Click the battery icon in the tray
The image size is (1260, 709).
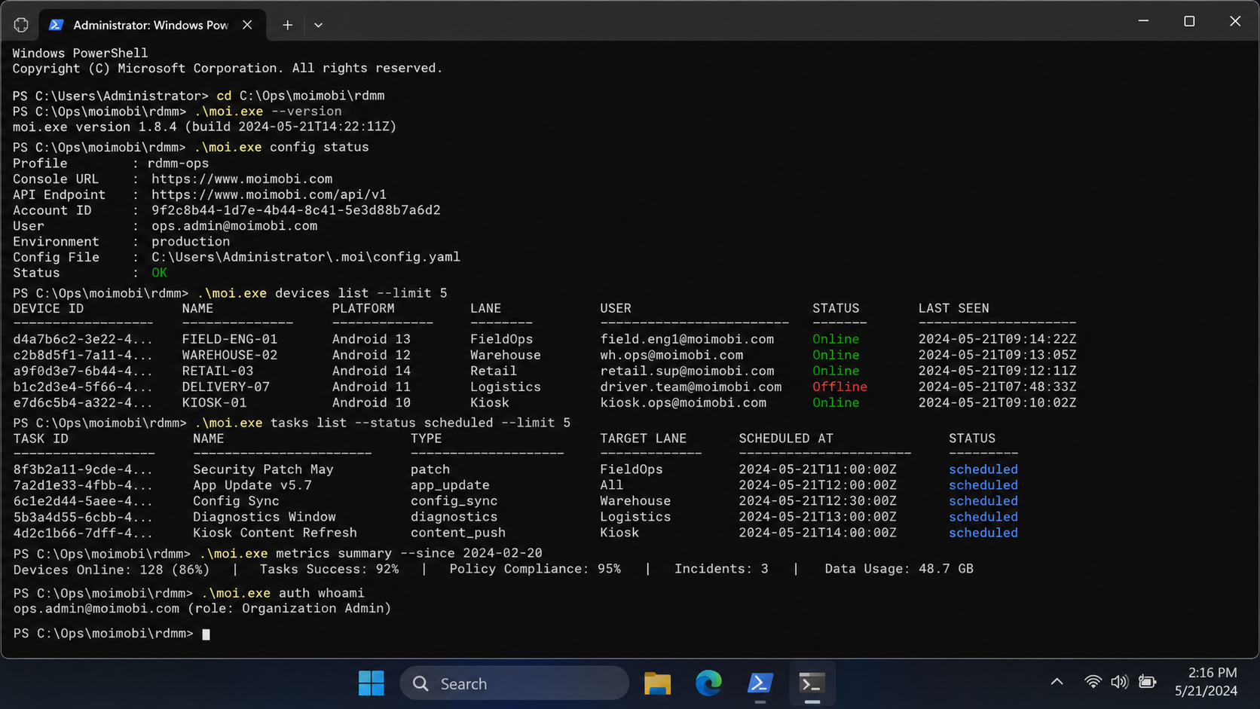pos(1147,682)
